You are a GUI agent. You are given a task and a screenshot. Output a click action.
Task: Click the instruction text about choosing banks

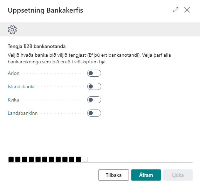coord(89,58)
